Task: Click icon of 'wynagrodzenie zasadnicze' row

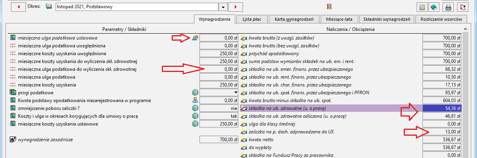Action: pyautogui.click(x=13, y=140)
